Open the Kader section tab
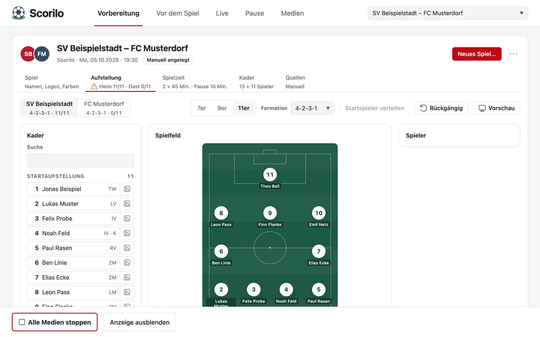 [256, 82]
